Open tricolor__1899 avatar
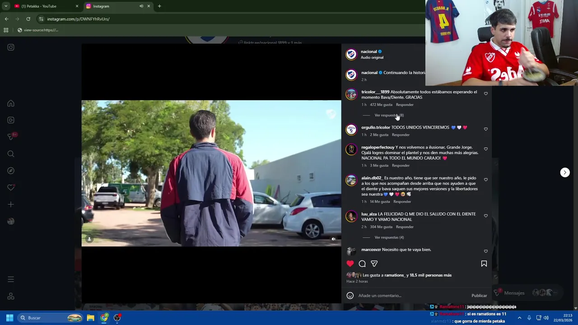578x325 pixels. point(351,94)
